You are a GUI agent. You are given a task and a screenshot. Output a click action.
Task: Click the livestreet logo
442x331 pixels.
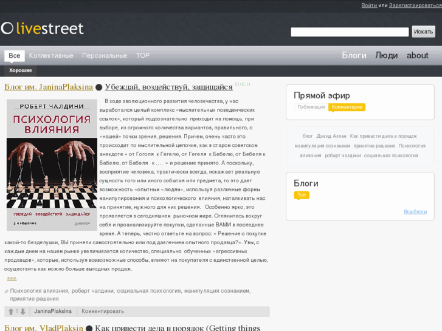[43, 28]
